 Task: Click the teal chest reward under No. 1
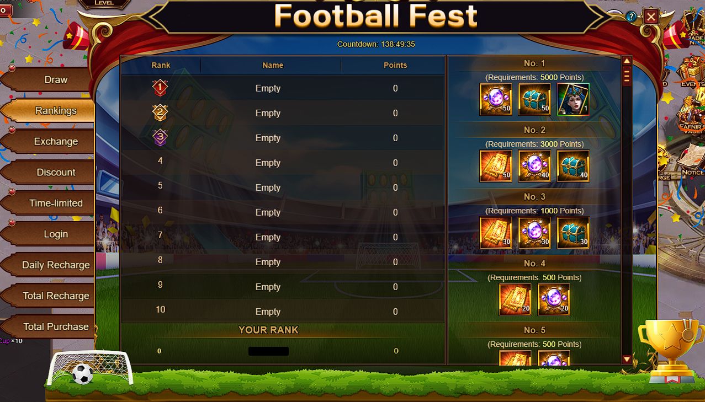[x=534, y=99]
